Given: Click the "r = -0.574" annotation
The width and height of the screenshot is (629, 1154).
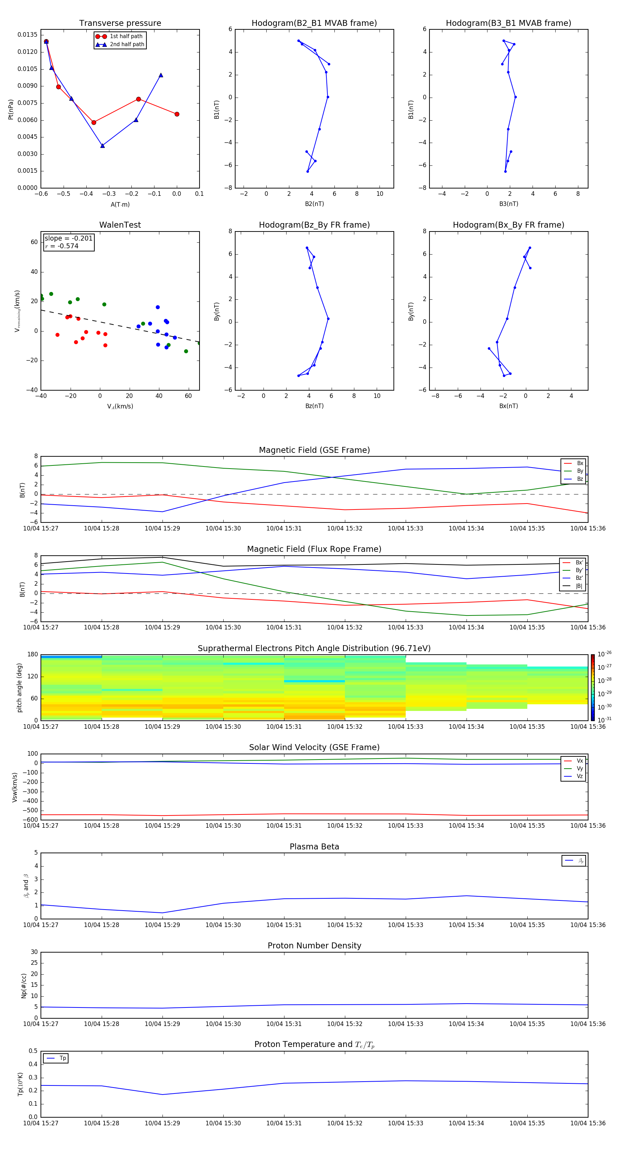Looking at the screenshot, I should pos(62,246).
